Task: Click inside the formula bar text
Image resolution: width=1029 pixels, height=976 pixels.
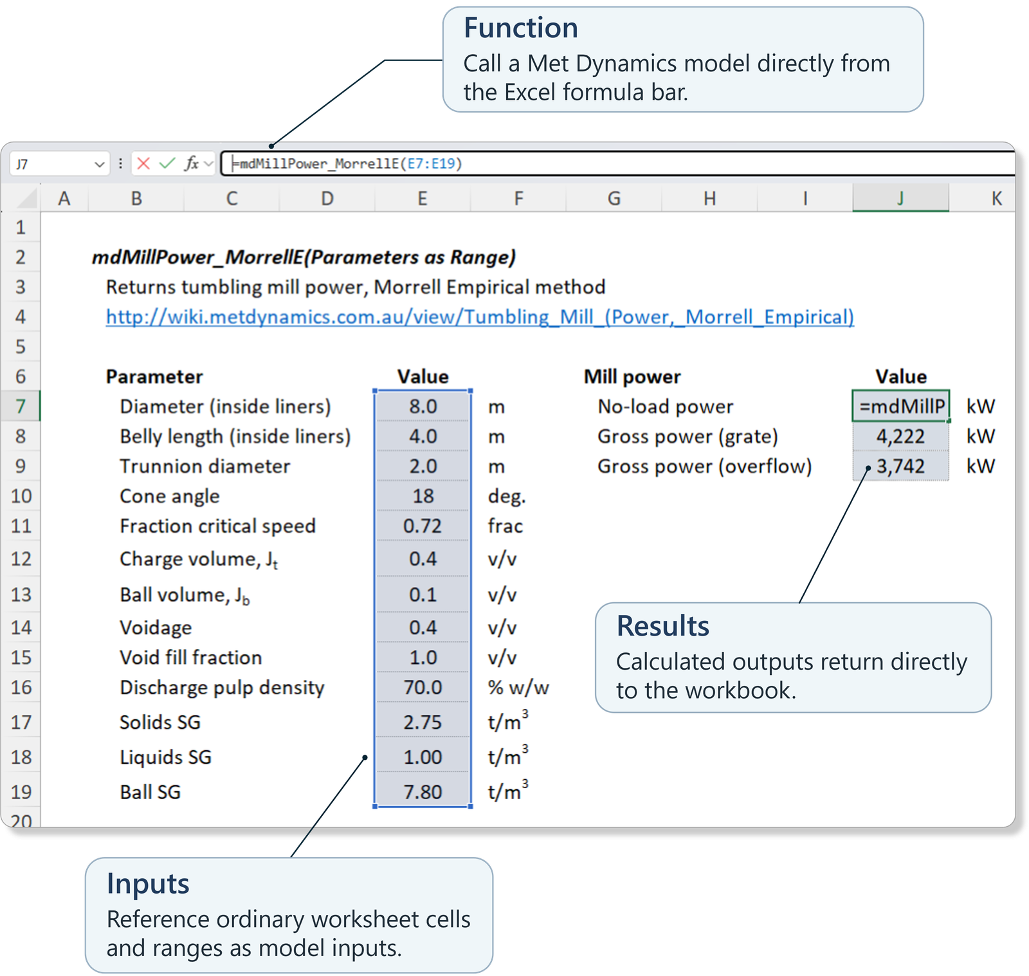Action: point(617,163)
